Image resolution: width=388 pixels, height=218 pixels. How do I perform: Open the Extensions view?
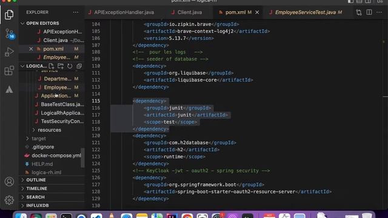point(9,71)
